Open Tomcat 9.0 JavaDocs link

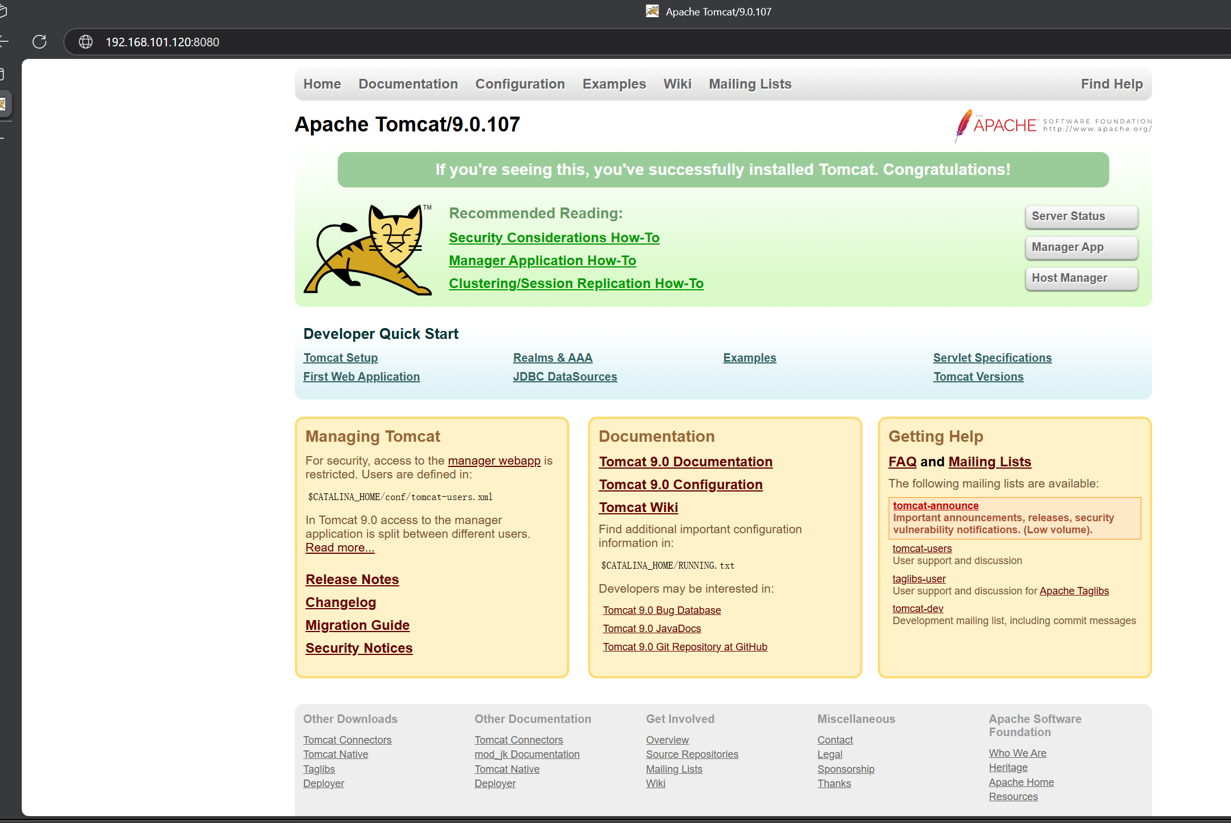pos(652,629)
